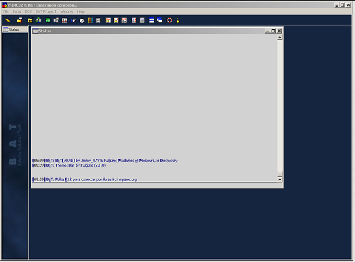Click the Status window title bar

pyautogui.click(x=157, y=31)
